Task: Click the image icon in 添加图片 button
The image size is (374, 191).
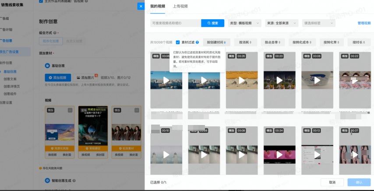Action: 78,78
